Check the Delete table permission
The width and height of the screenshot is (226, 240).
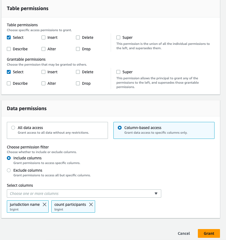coord(78,37)
